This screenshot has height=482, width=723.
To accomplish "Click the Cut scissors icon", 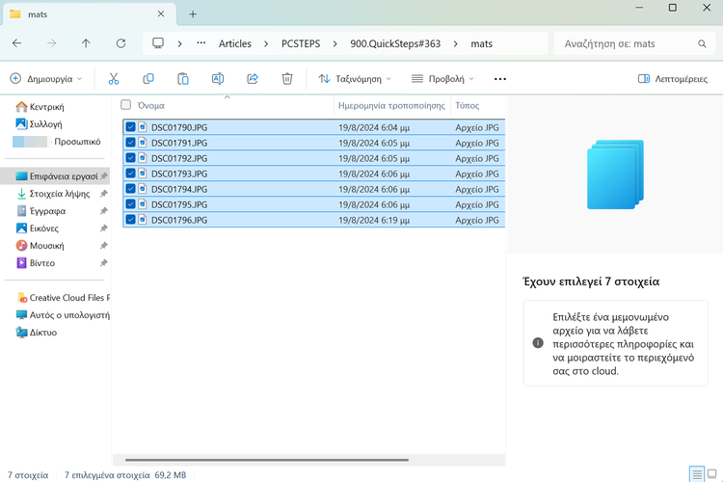I will tap(114, 79).
